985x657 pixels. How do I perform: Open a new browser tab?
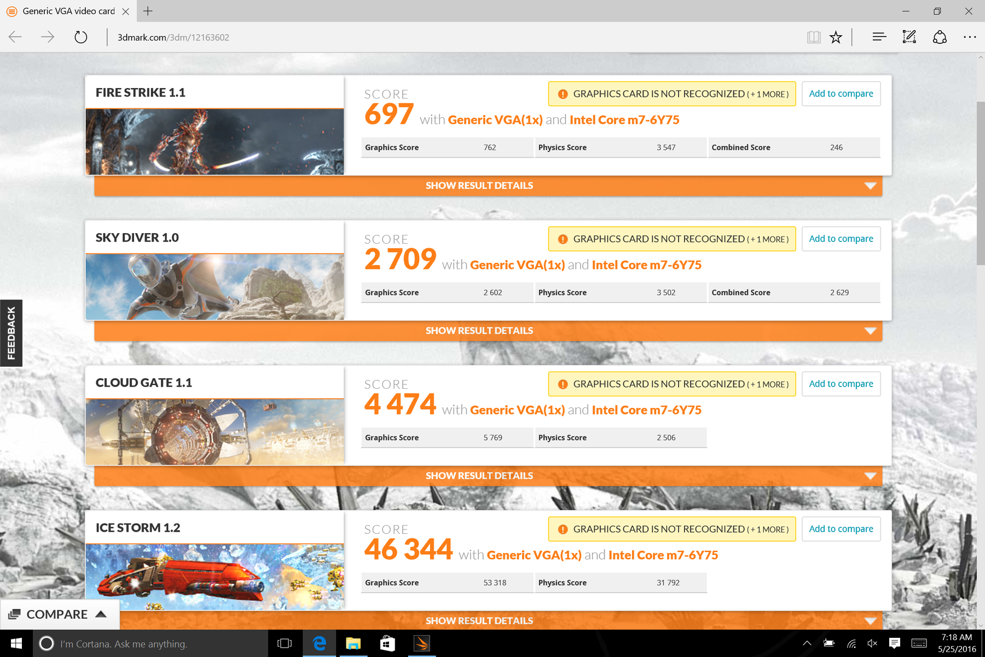click(148, 11)
